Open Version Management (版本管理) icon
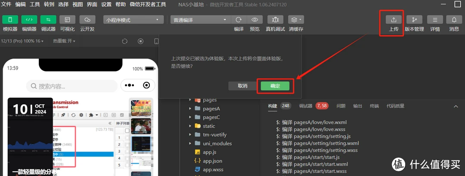The image size is (465, 176). coord(414,20)
